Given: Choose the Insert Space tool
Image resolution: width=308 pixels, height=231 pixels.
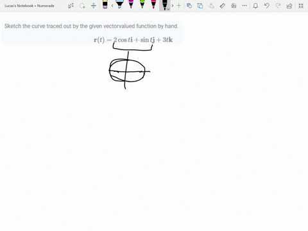Looking at the screenshot, I should coord(94,6).
